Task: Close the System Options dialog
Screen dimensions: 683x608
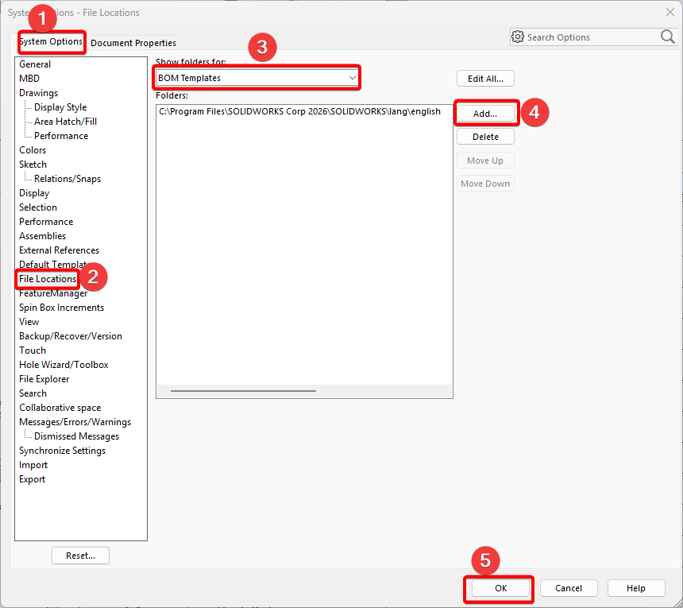Action: [x=670, y=12]
